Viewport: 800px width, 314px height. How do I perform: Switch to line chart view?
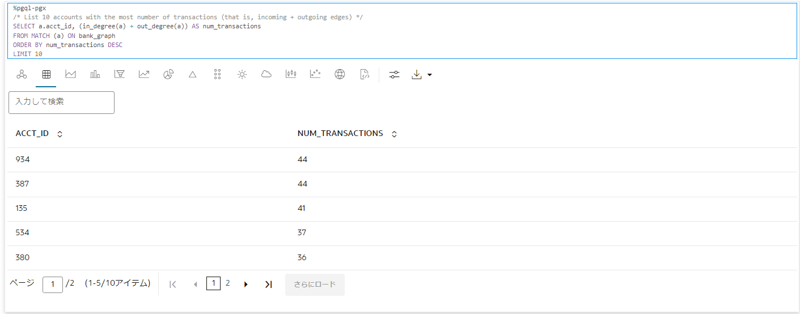click(x=144, y=74)
